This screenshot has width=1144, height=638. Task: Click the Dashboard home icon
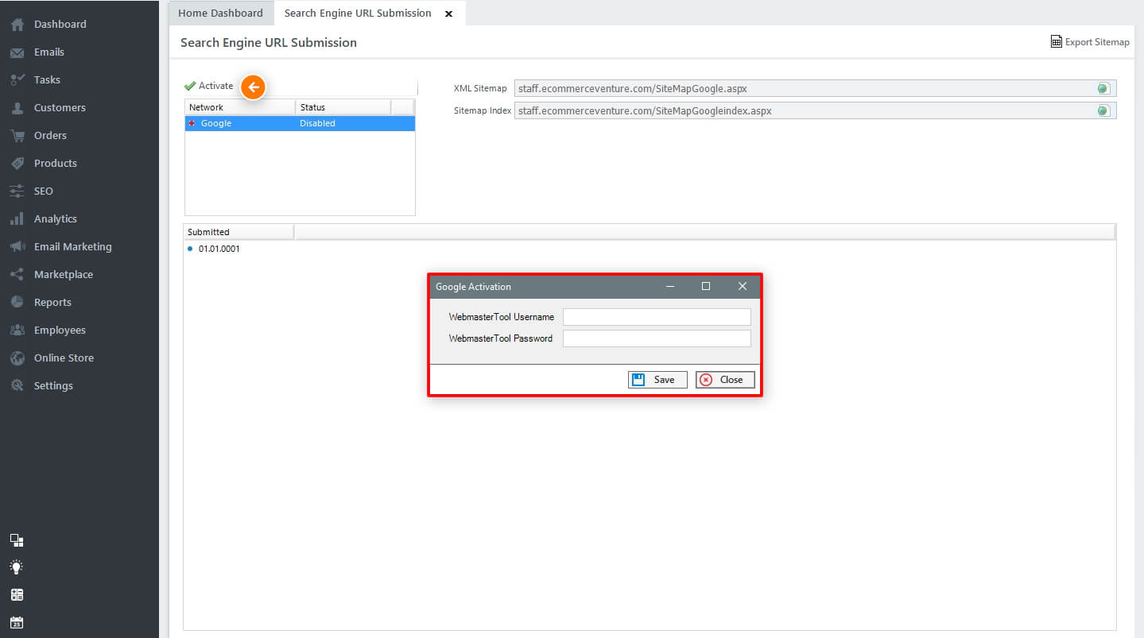point(17,25)
